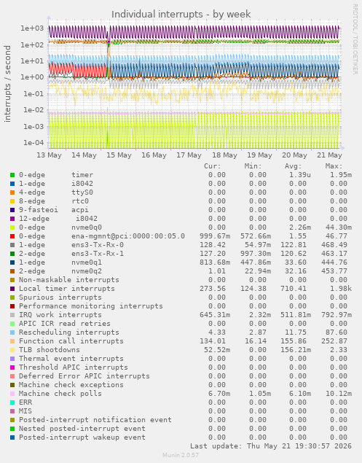Viewport: 362px width, 463px height.
Task: Click the 1e+03 y-axis label
Action: [x=32, y=28]
